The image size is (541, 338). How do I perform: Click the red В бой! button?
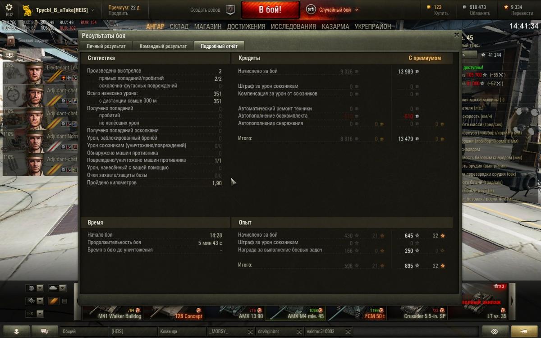coord(270,10)
